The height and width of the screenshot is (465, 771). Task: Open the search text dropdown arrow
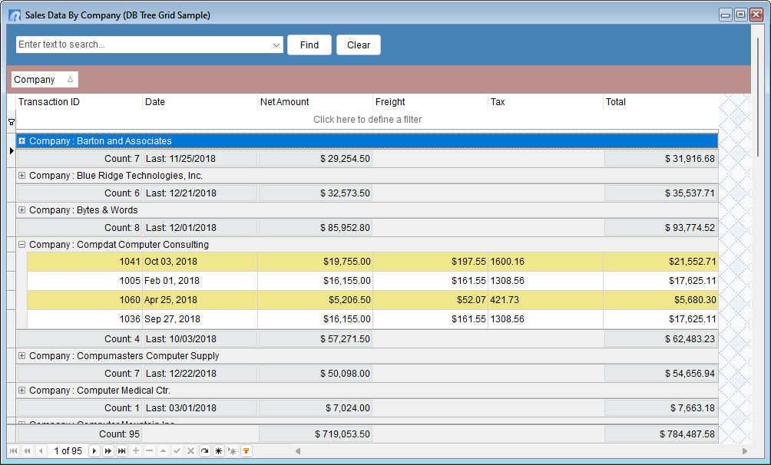pos(276,45)
